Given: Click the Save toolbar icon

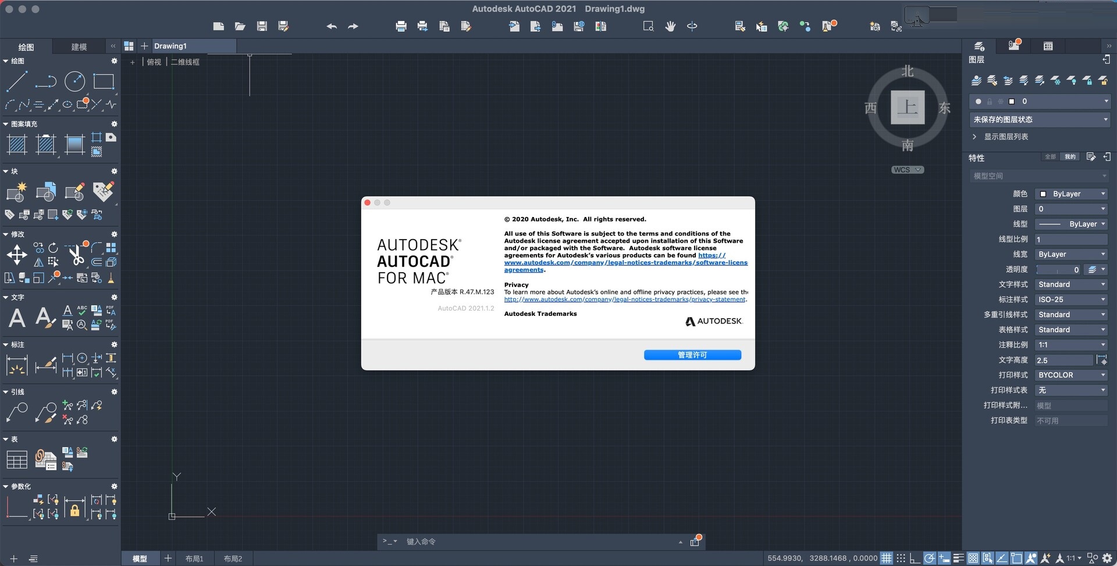Looking at the screenshot, I should click(x=262, y=26).
